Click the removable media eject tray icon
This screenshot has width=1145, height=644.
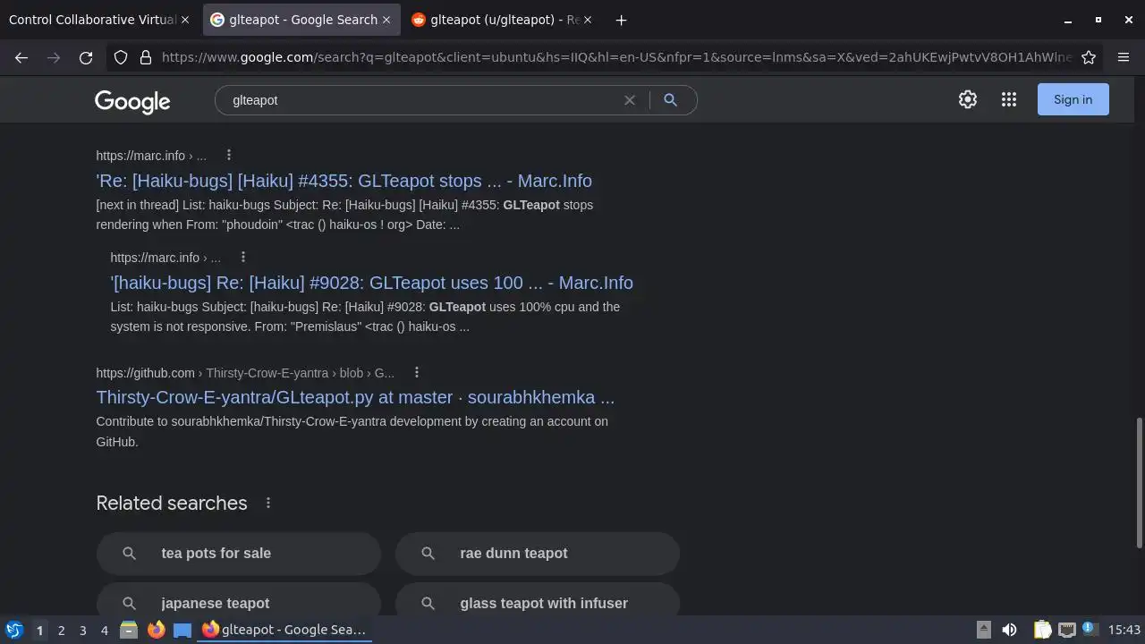983,630
